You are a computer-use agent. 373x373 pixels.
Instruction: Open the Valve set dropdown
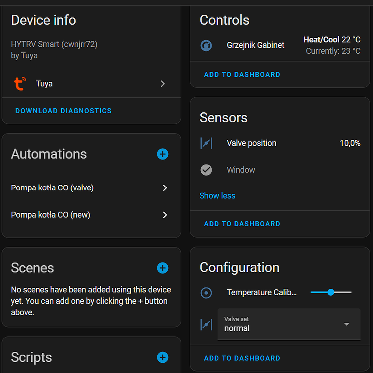point(289,324)
